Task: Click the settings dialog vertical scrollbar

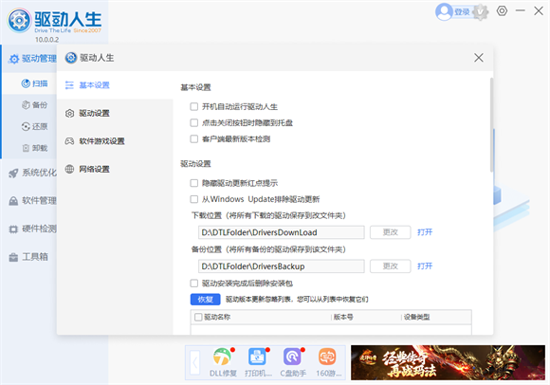Action: (491, 125)
